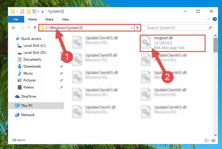Go up one folder level arrow
Screen dimensions: 222x149
tap(35, 28)
